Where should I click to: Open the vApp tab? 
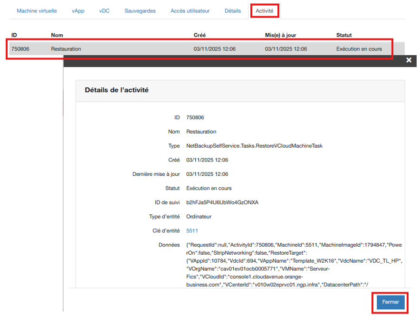(78, 11)
